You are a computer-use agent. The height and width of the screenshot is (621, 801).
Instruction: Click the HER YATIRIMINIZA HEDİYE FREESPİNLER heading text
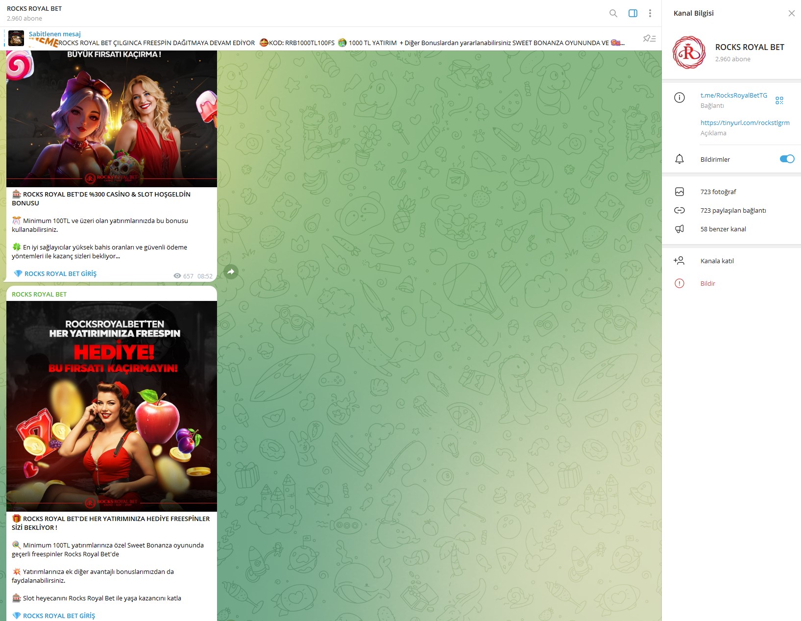(111, 523)
